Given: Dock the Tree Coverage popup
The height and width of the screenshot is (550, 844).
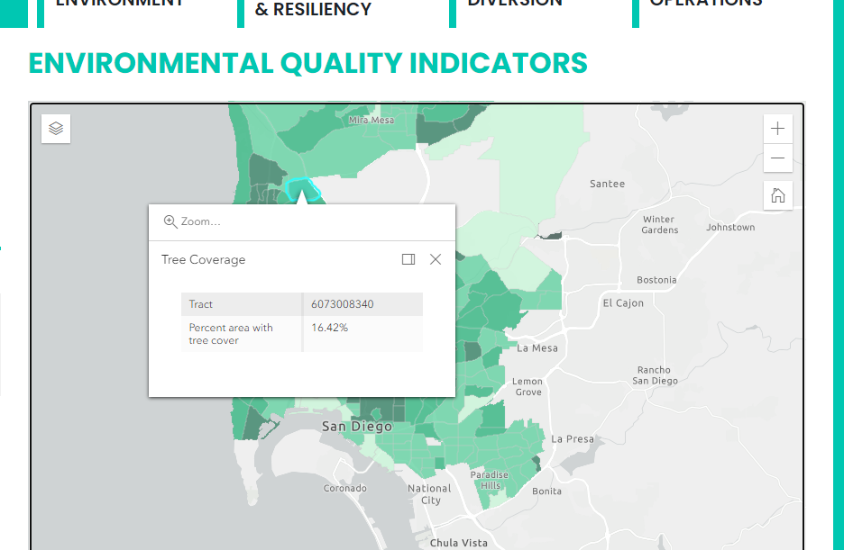Looking at the screenshot, I should coord(408,258).
